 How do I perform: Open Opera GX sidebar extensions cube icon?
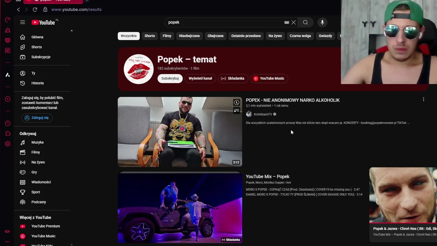click(x=8, y=134)
